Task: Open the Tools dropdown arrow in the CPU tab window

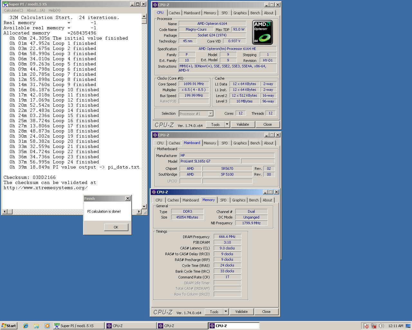Action: [x=227, y=124]
